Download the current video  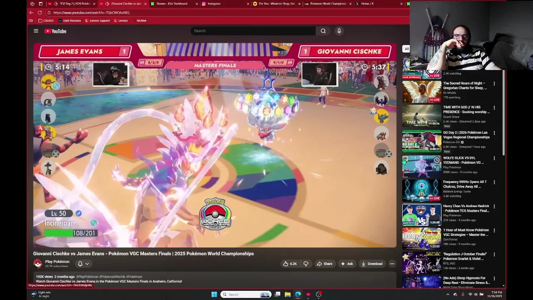pyautogui.click(x=372, y=264)
